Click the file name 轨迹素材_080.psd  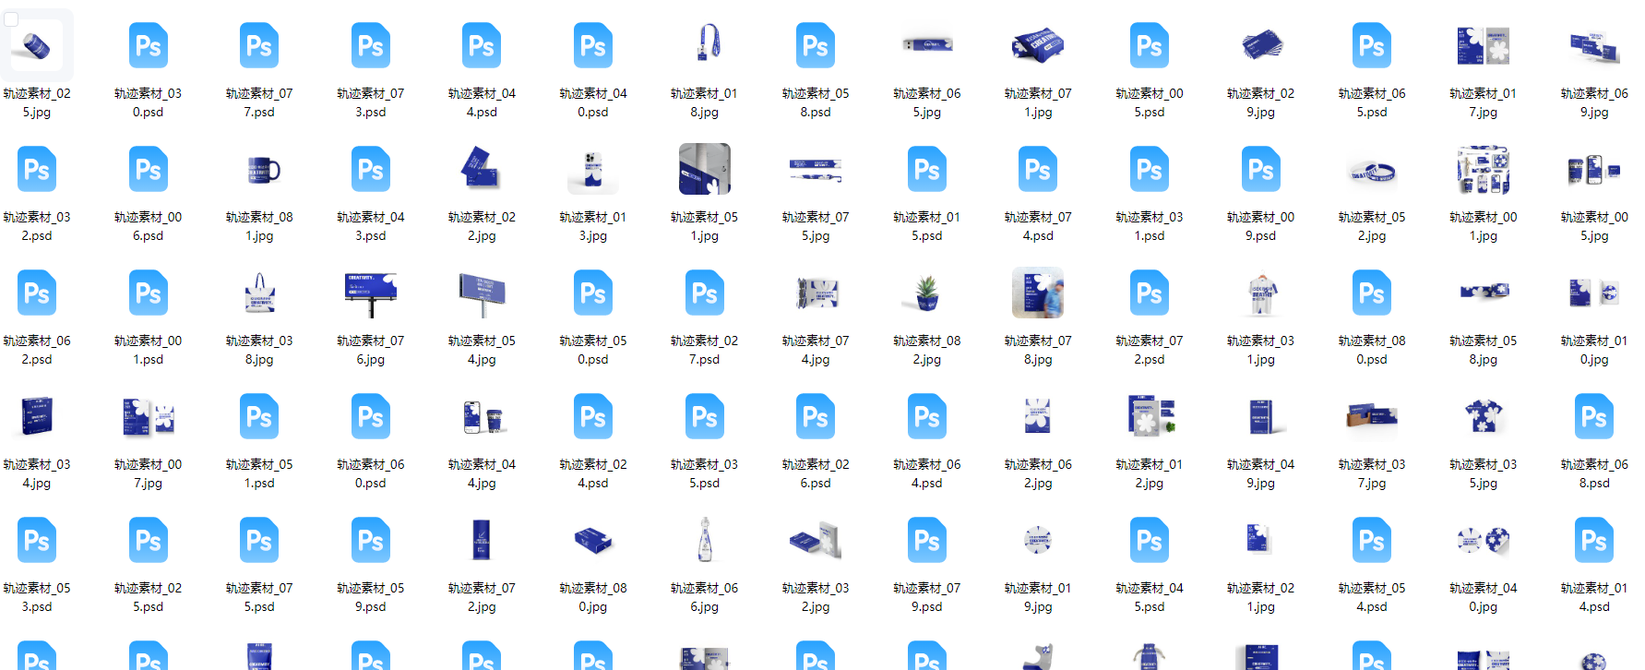coord(1372,350)
